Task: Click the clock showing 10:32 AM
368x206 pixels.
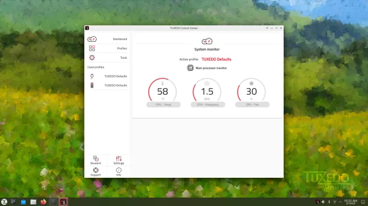Action: pos(350,202)
